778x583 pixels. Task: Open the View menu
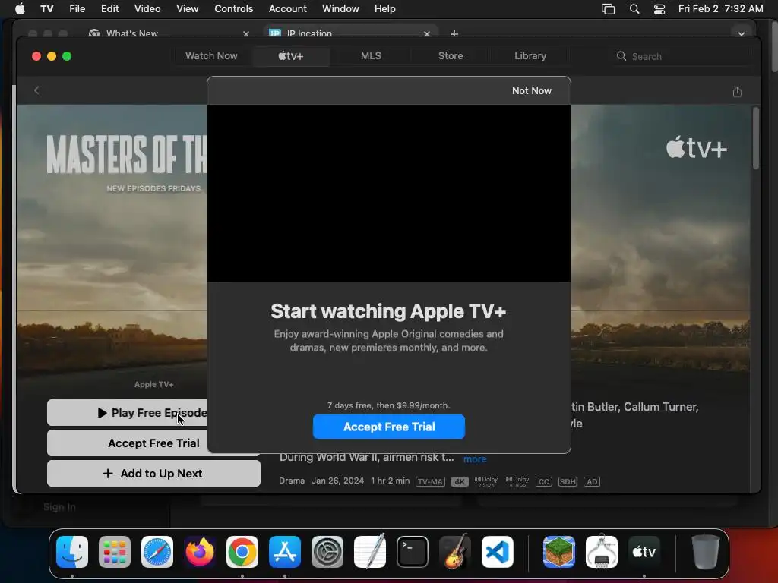pos(187,9)
